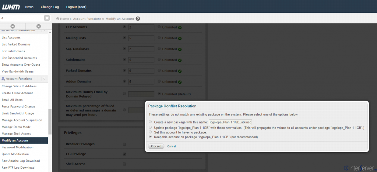Open Change Site's IP Address link
This screenshot has width=377, height=172.
pos(19,86)
